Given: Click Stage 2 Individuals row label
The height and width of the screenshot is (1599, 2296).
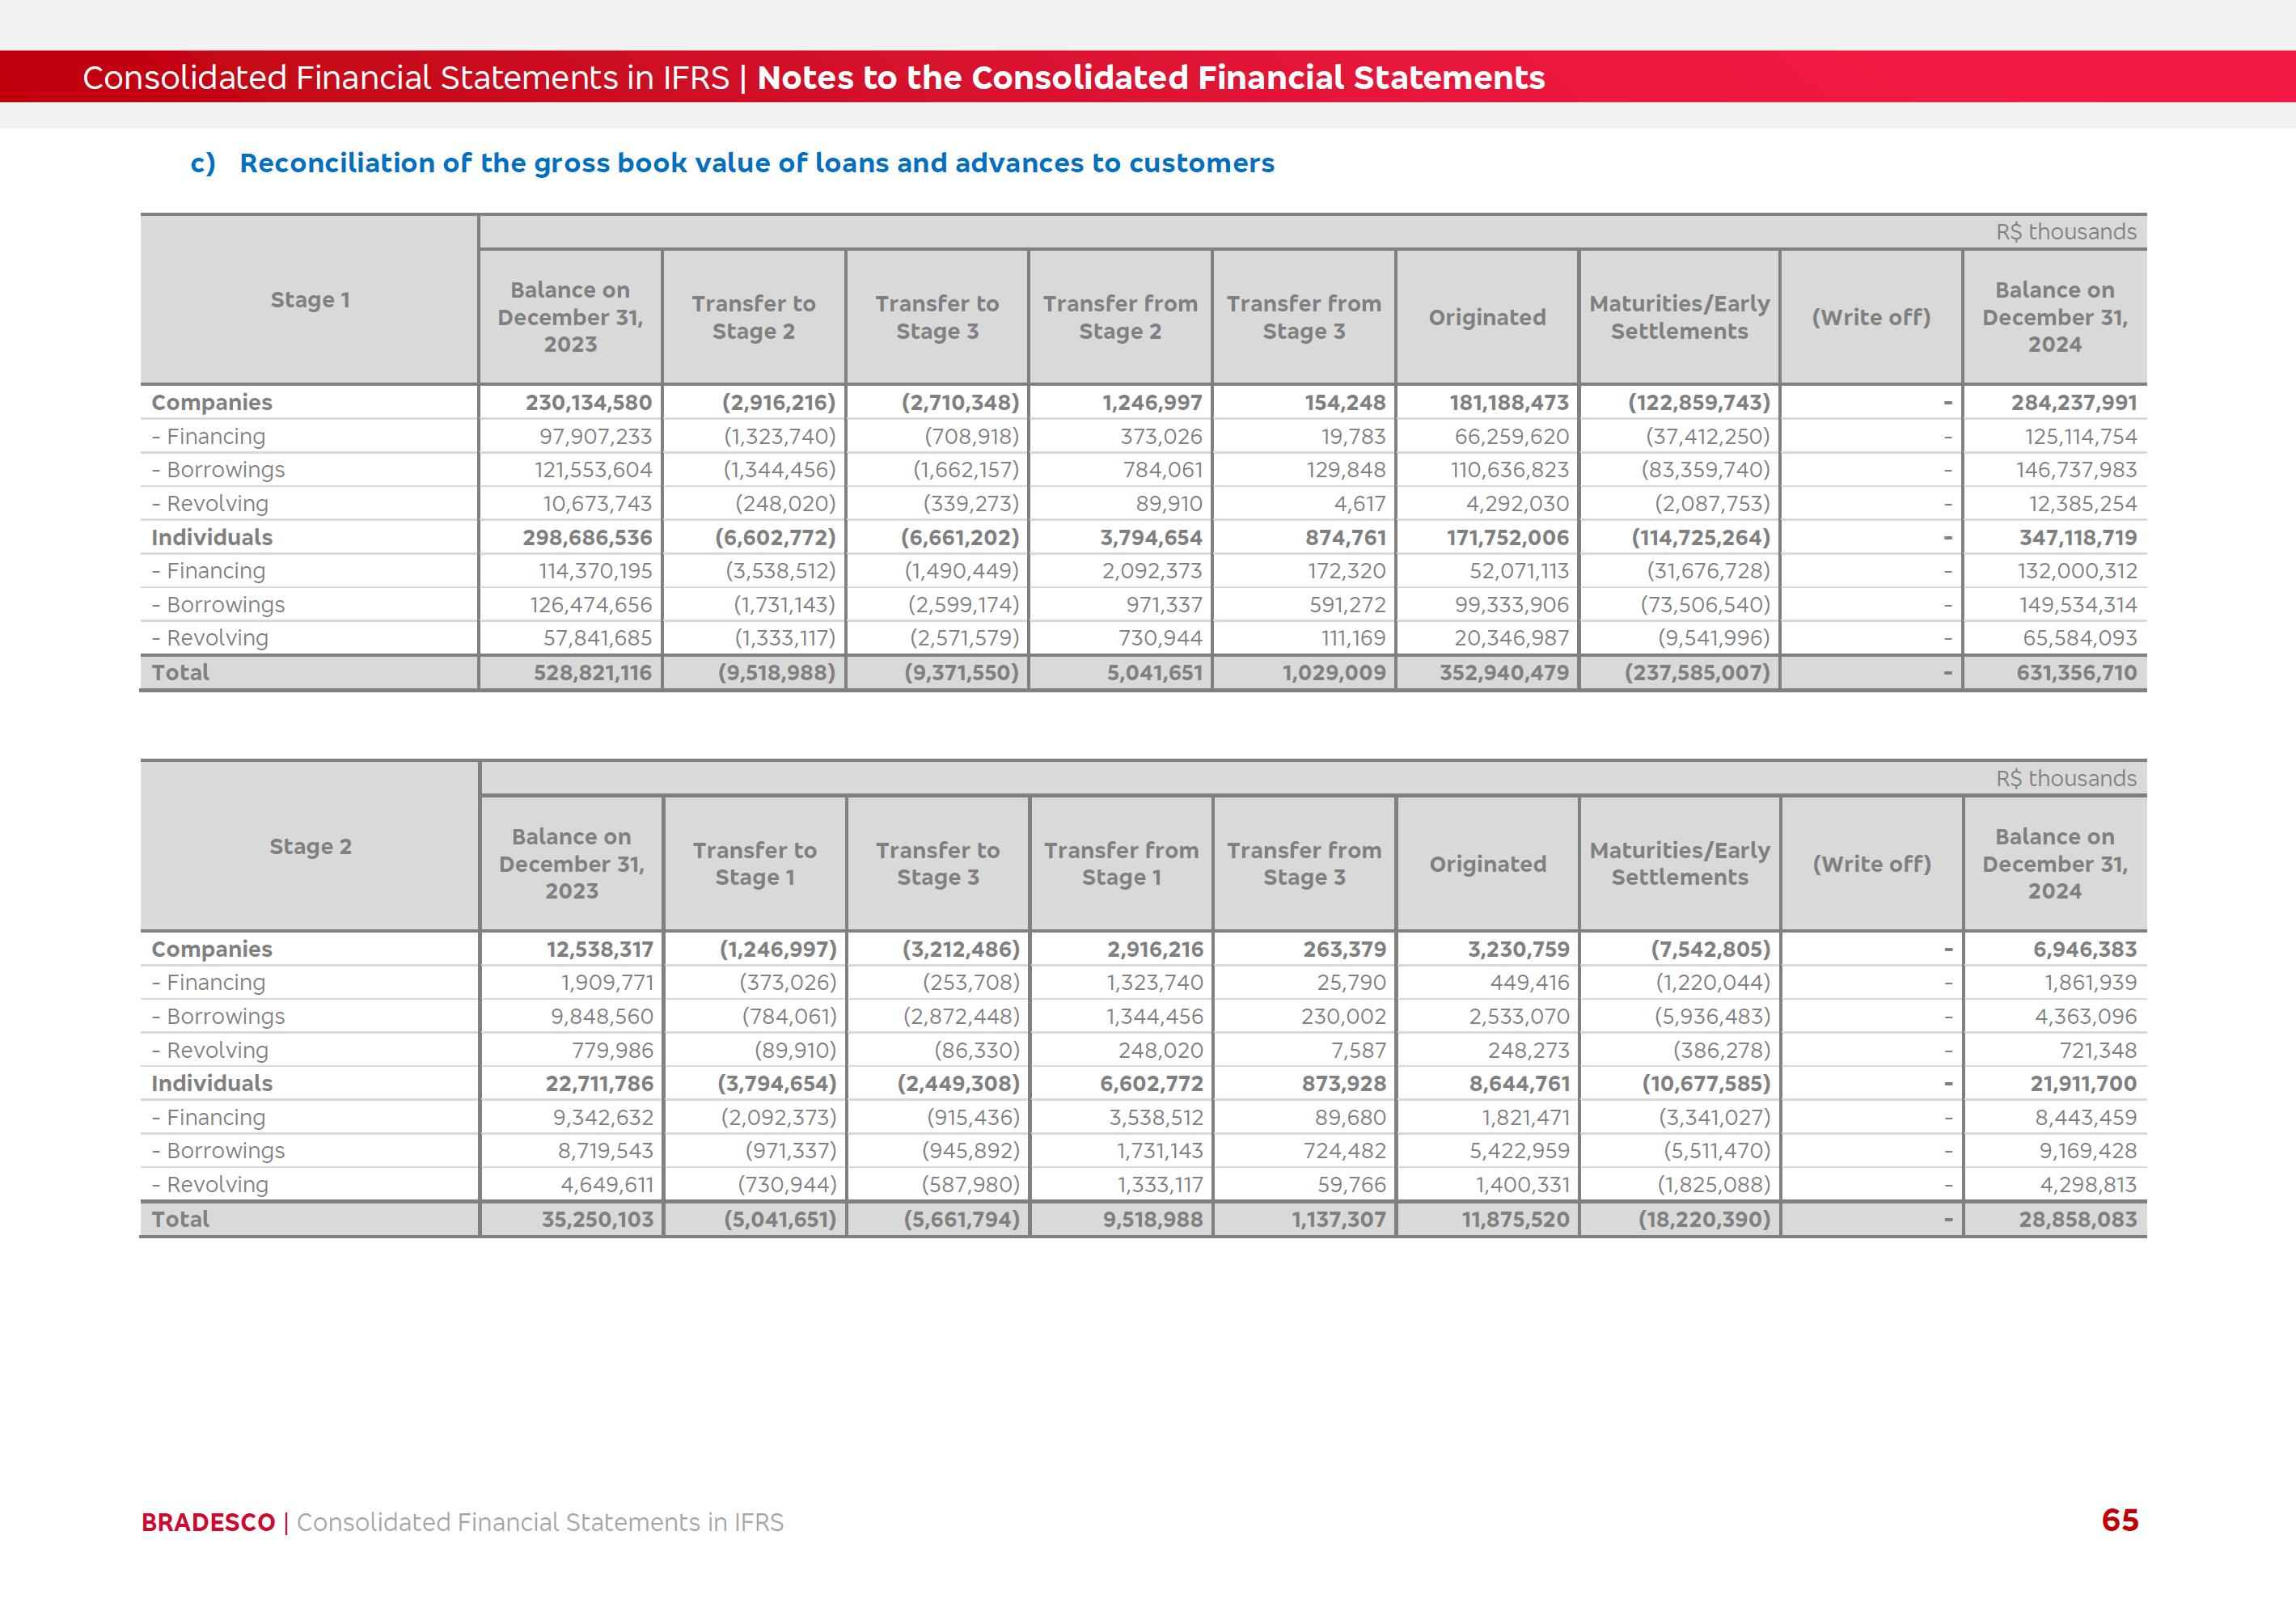Looking at the screenshot, I should [211, 1083].
